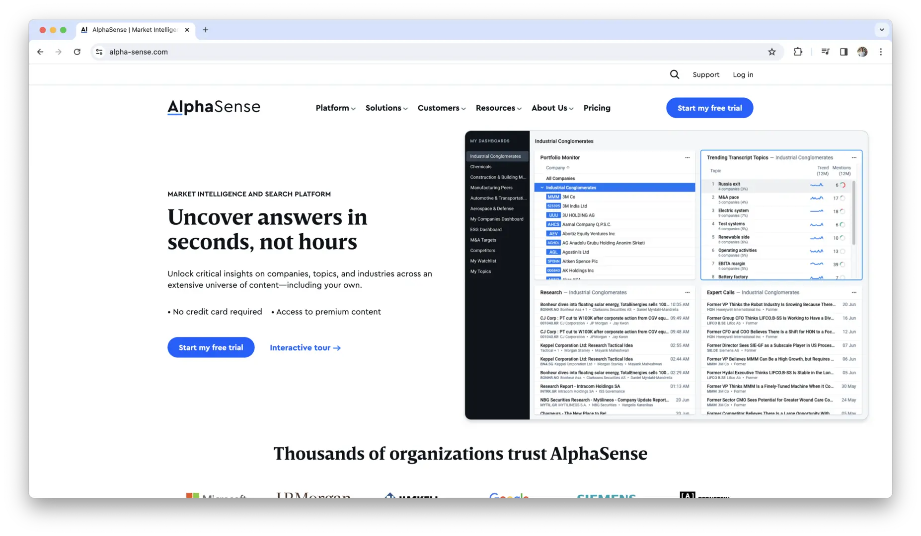Toggle the browser side panel icon
Image resolution: width=921 pixels, height=536 pixels.
tap(844, 52)
